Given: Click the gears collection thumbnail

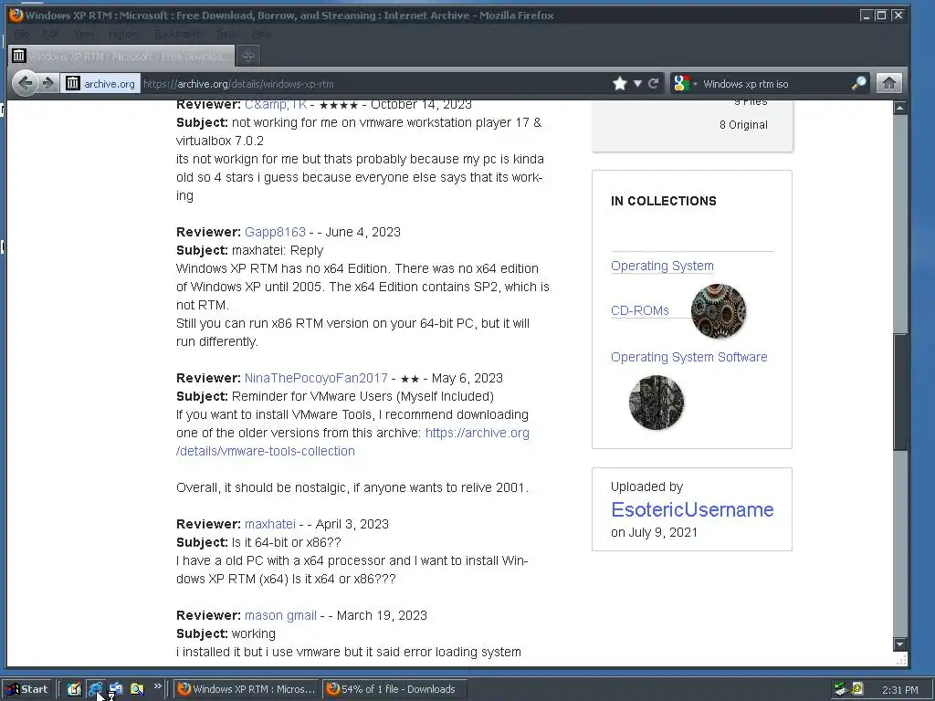Looking at the screenshot, I should [x=718, y=311].
